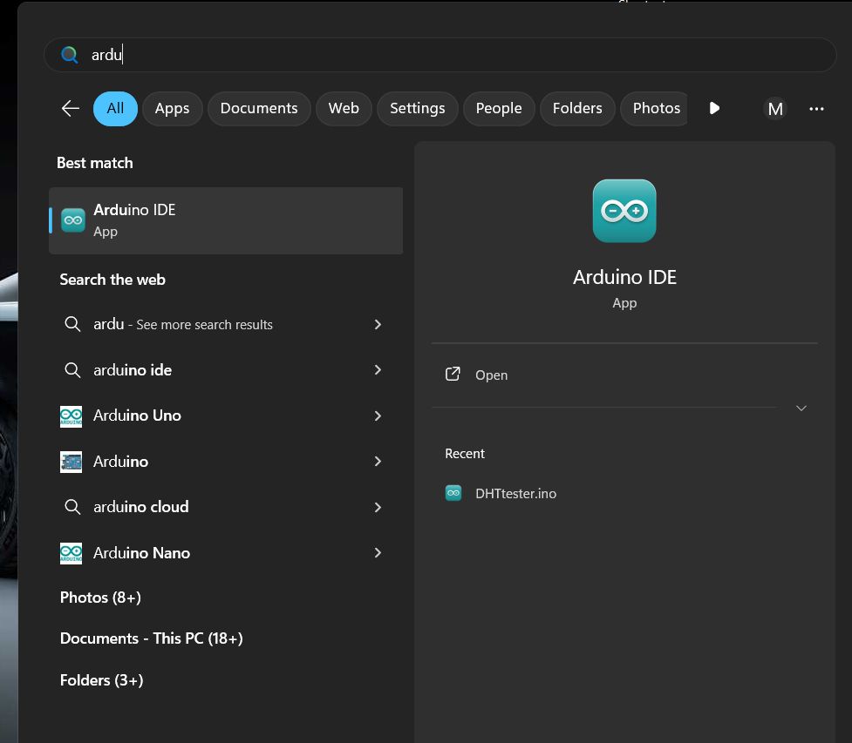Click the search text field containing 'ardu'
The width and height of the screenshot is (852, 743).
[x=440, y=55]
